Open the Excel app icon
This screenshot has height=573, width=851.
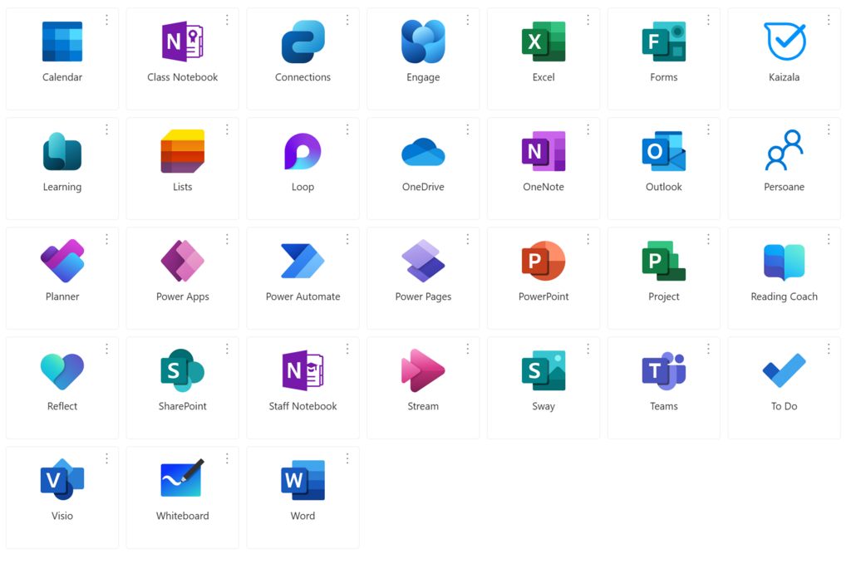[x=544, y=42]
